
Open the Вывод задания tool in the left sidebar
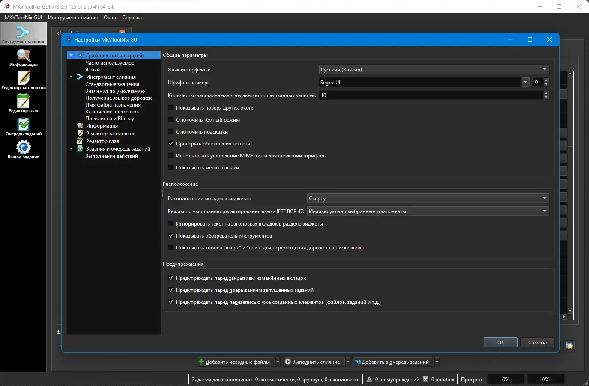click(x=23, y=150)
